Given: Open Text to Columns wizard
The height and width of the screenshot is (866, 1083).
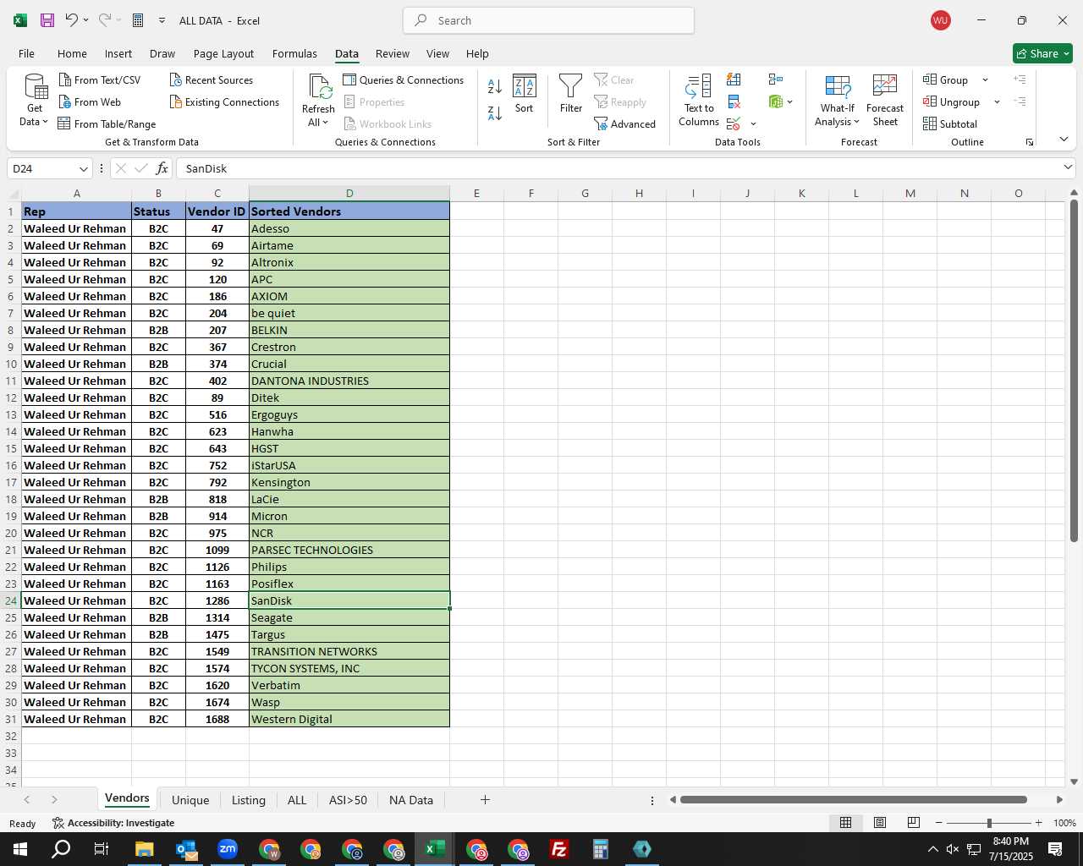Looking at the screenshot, I should click(699, 101).
